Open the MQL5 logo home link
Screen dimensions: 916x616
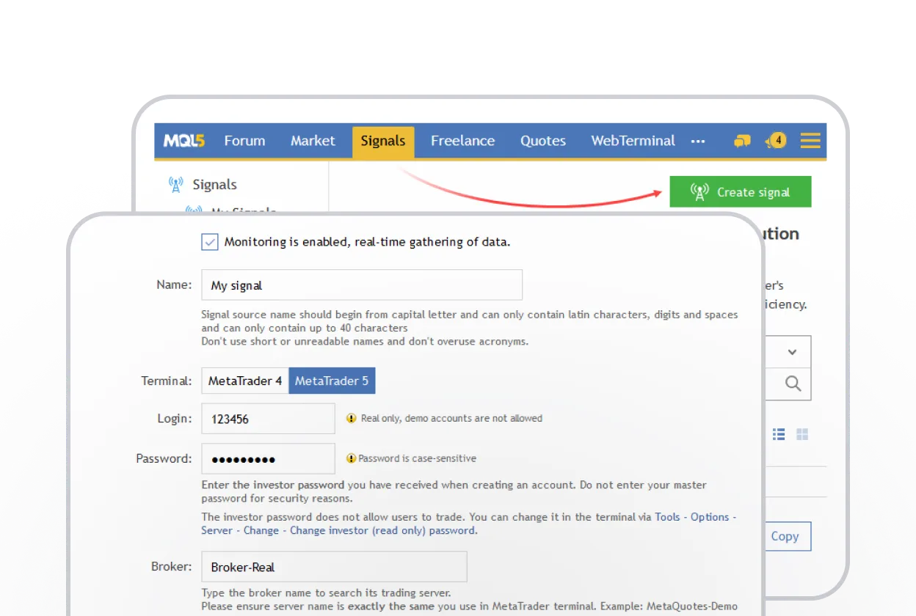[183, 141]
